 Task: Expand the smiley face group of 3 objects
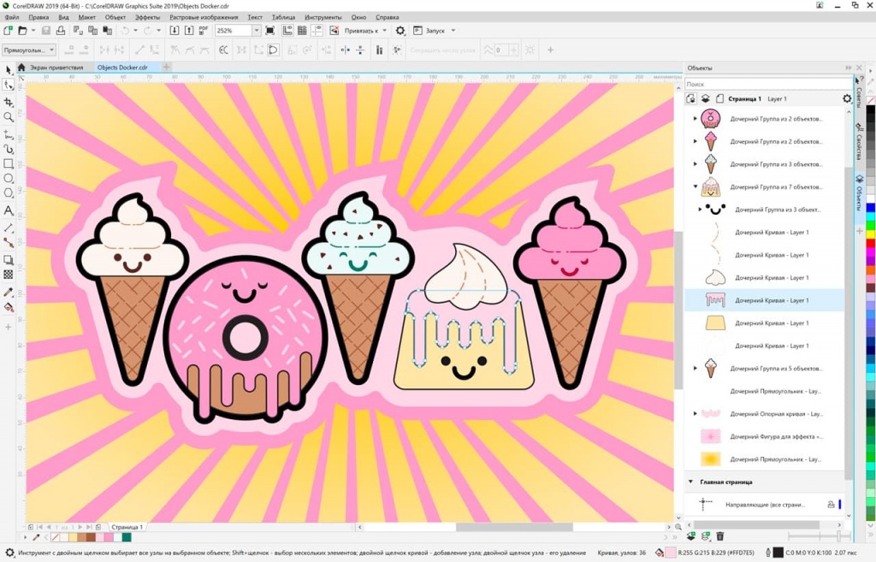700,210
